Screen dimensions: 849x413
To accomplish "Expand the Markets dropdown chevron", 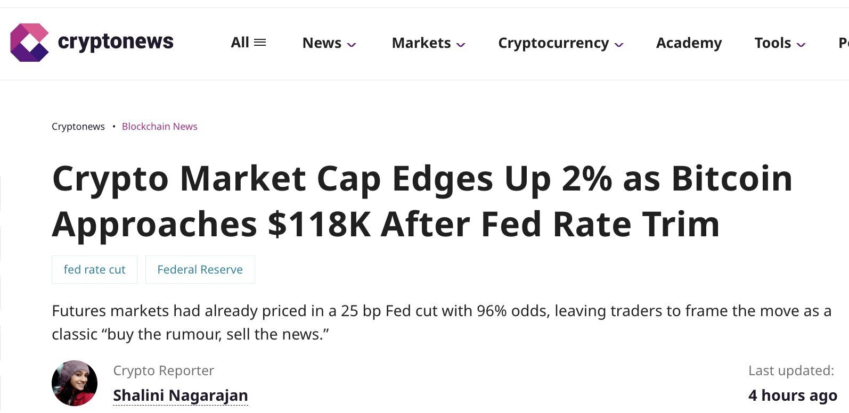I will click(x=461, y=45).
